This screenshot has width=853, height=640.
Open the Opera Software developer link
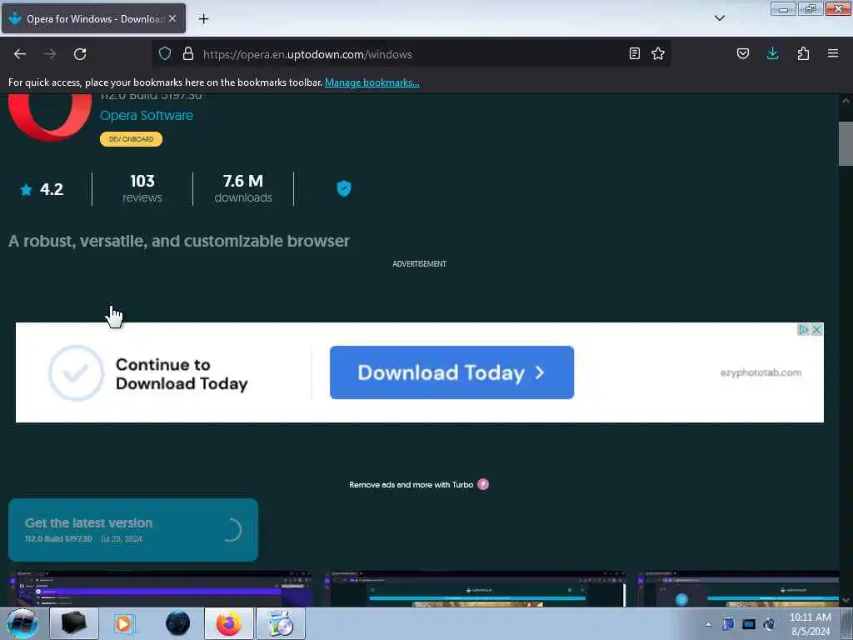tap(147, 115)
